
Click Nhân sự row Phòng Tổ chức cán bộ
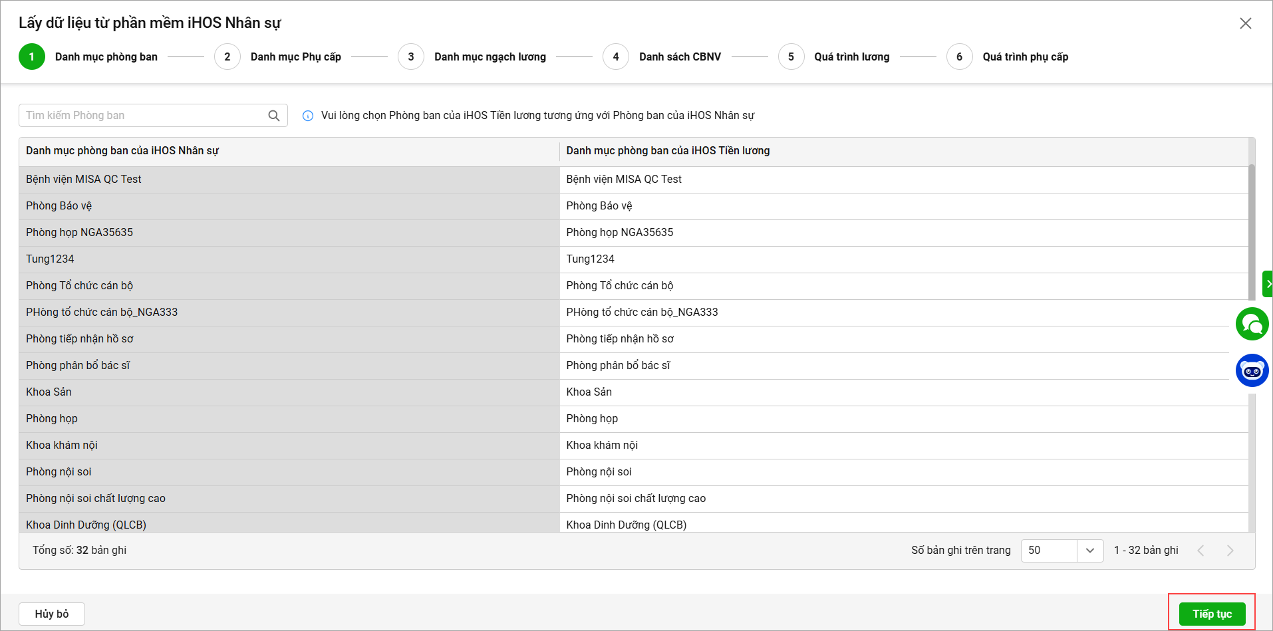[289, 286]
